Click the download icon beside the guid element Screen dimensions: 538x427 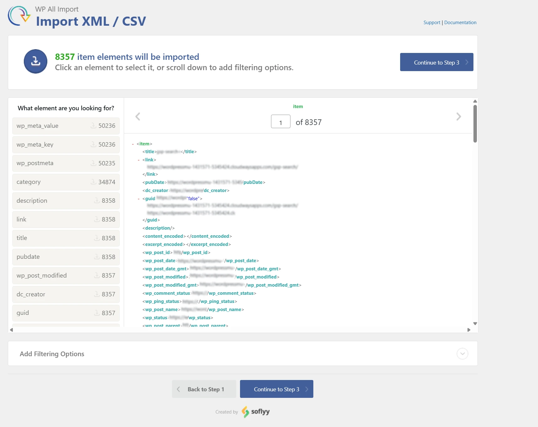(x=97, y=313)
